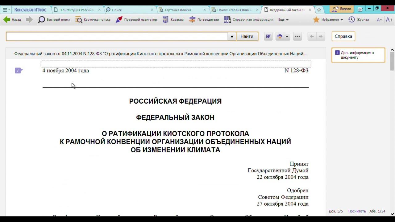This screenshot has height=222, width=395.
Task: Open the phone support icon
Action: click(x=360, y=9)
